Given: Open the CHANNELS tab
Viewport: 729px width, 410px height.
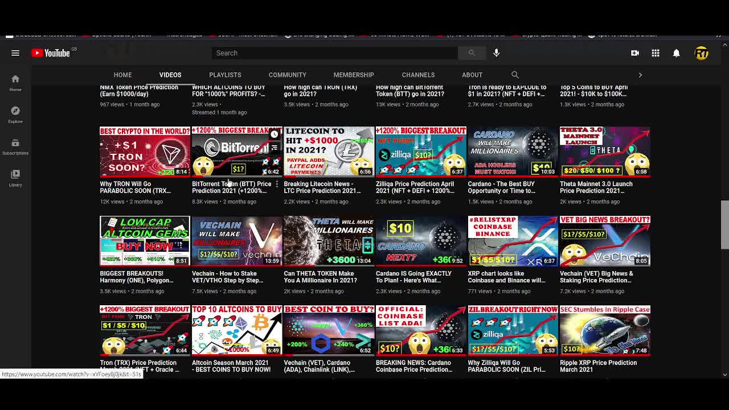Looking at the screenshot, I should 418,75.
